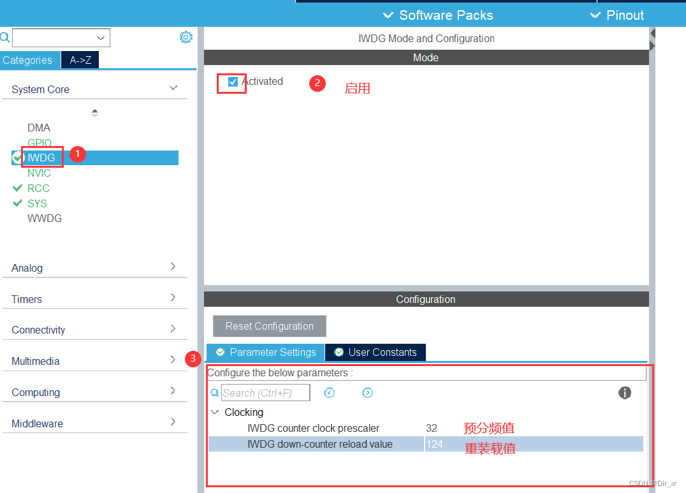
Task: Click the search magnifier icon above Categories
Action: [x=4, y=37]
